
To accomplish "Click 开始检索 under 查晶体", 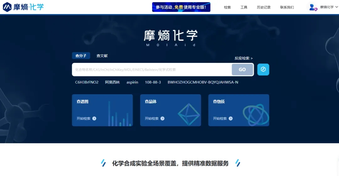I will tap(152, 118).
